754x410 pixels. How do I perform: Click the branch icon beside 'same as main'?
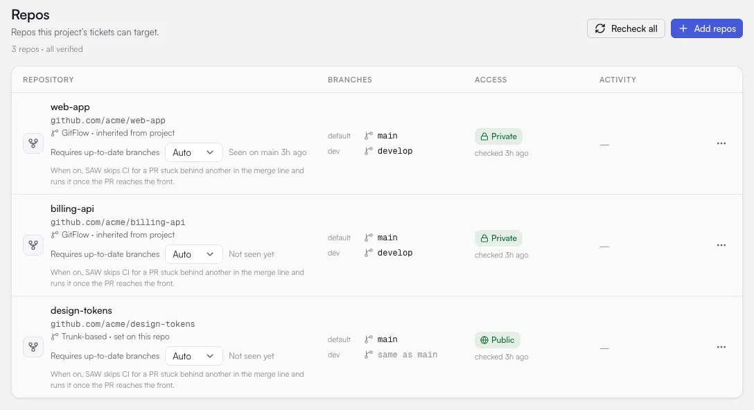pyautogui.click(x=369, y=355)
